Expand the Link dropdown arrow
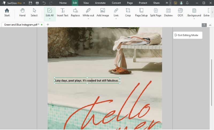This screenshot has width=214, height=130. click(116, 19)
